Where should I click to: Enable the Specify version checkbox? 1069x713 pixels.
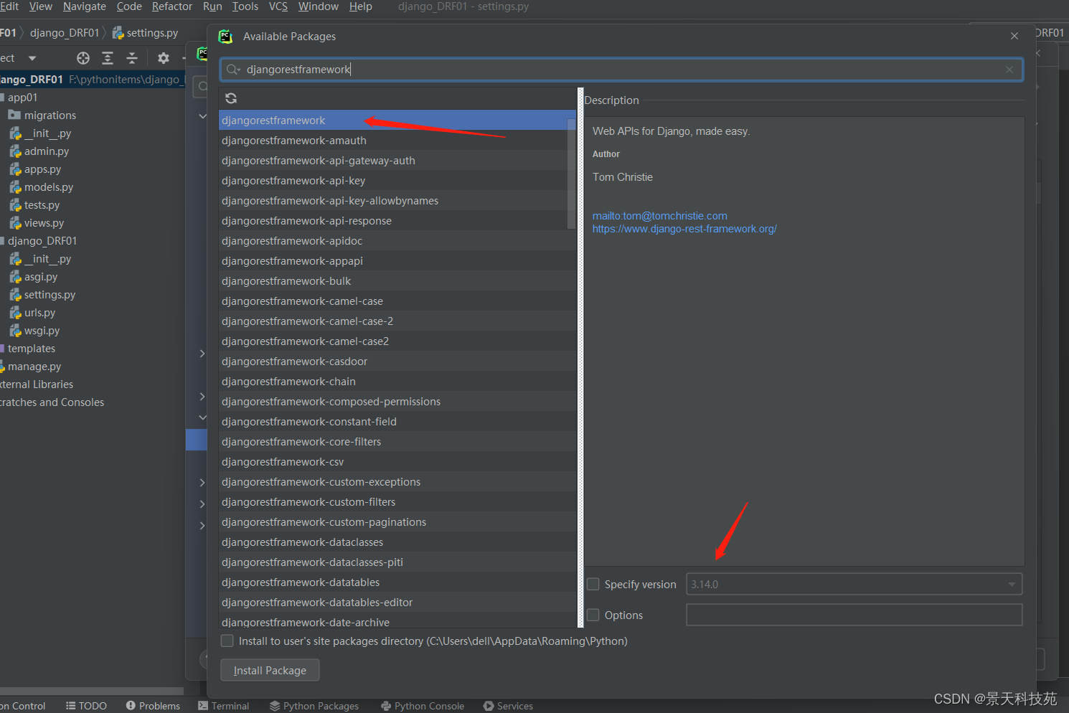593,584
